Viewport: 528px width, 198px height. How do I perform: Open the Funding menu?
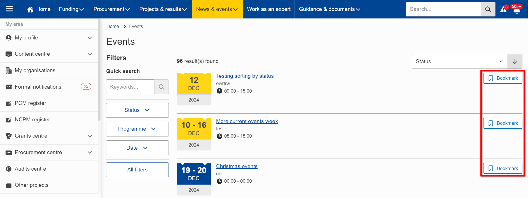pyautogui.click(x=72, y=9)
